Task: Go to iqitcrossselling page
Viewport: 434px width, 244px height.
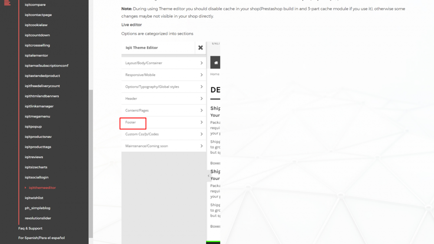Action: point(37,46)
